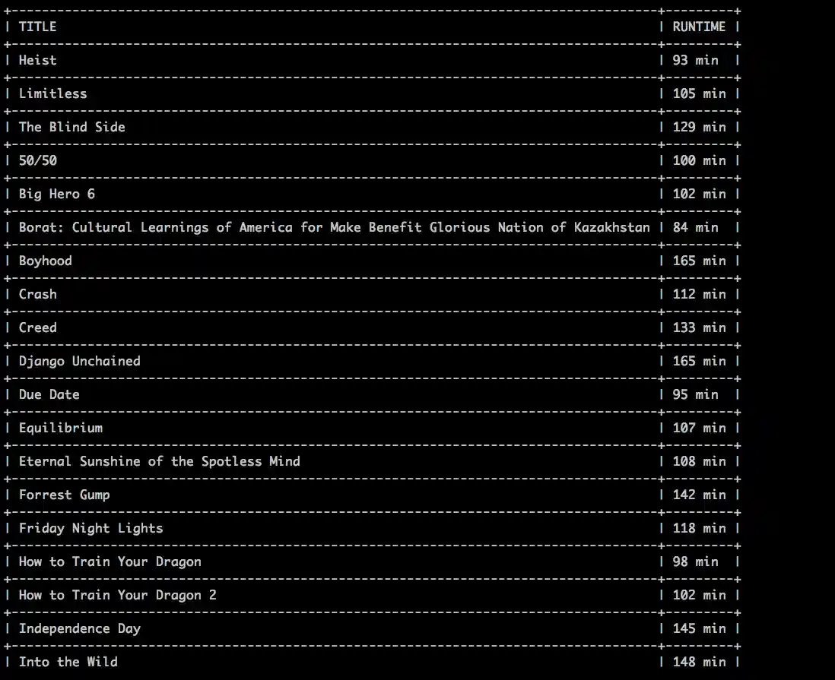Select The Blind Side title
This screenshot has width=835, height=680.
tap(72, 127)
